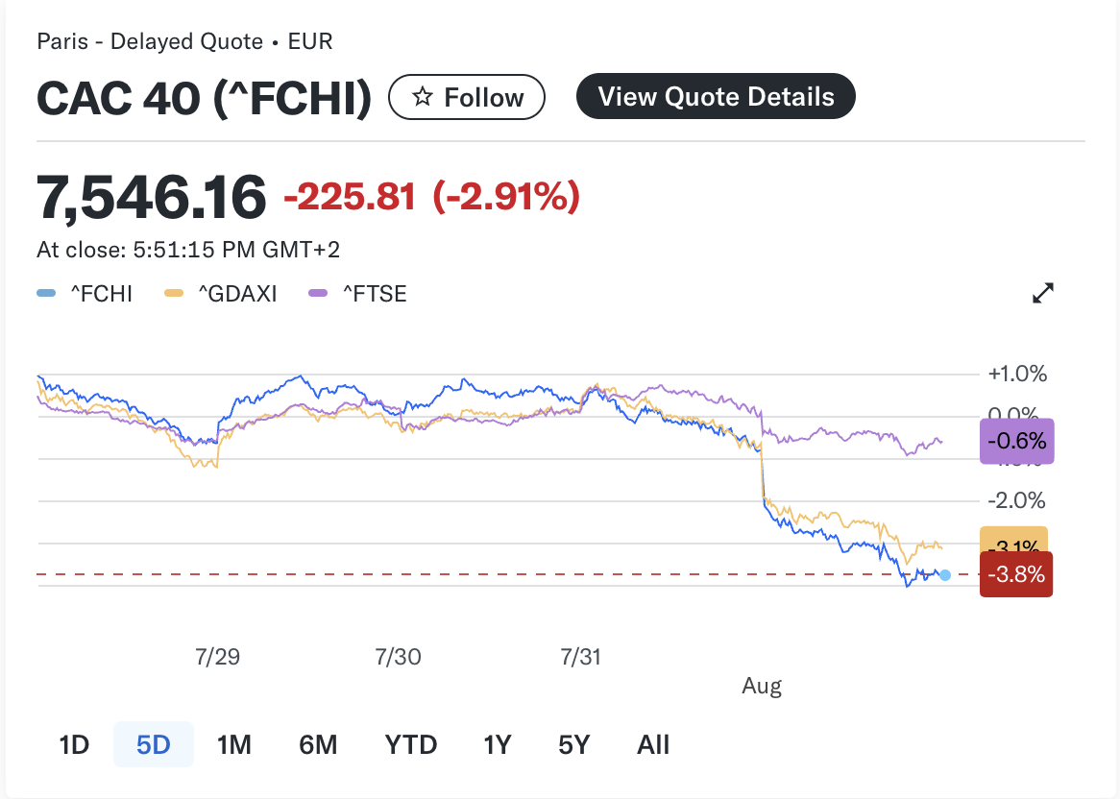Choose the 1Y chart range

pyautogui.click(x=497, y=744)
